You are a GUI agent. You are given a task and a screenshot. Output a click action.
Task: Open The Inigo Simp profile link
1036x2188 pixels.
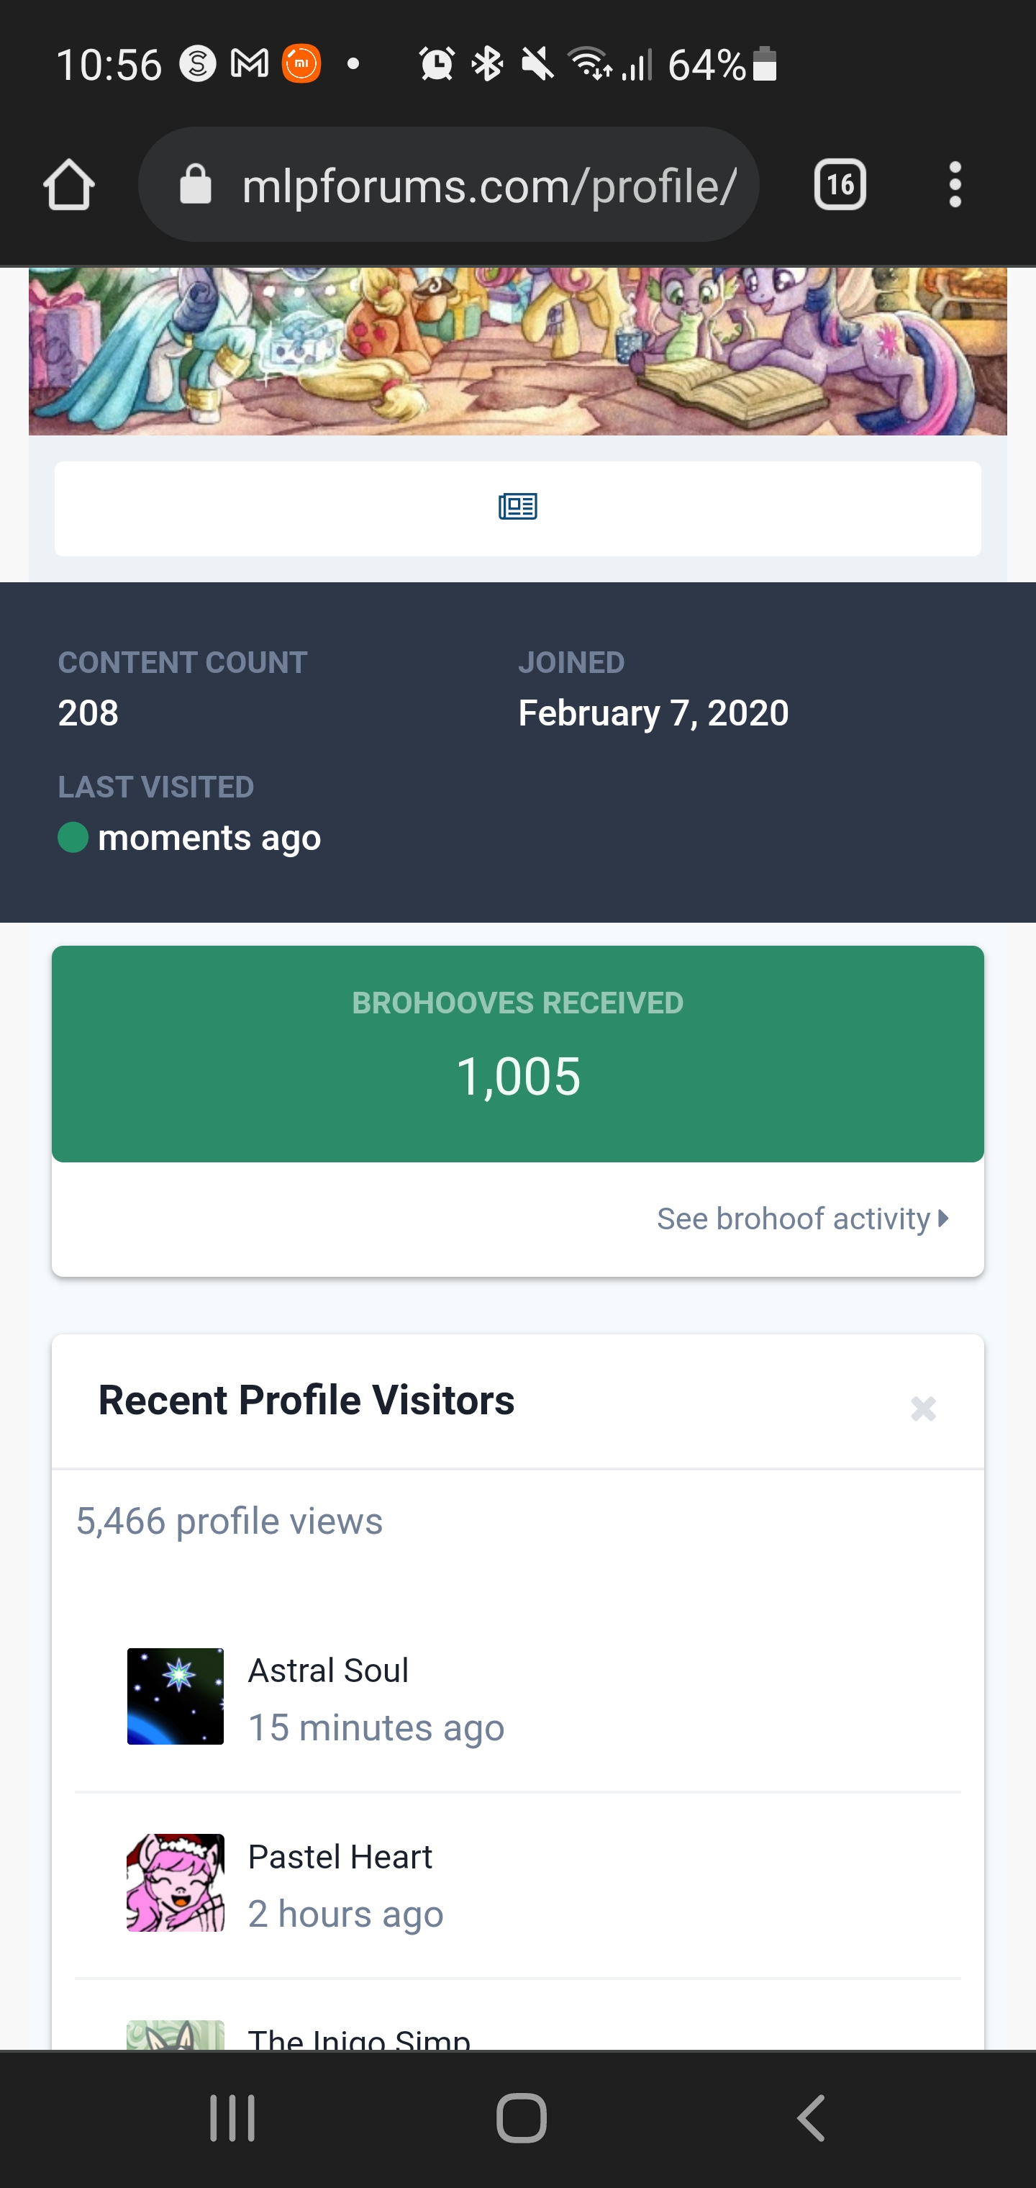(358, 2038)
